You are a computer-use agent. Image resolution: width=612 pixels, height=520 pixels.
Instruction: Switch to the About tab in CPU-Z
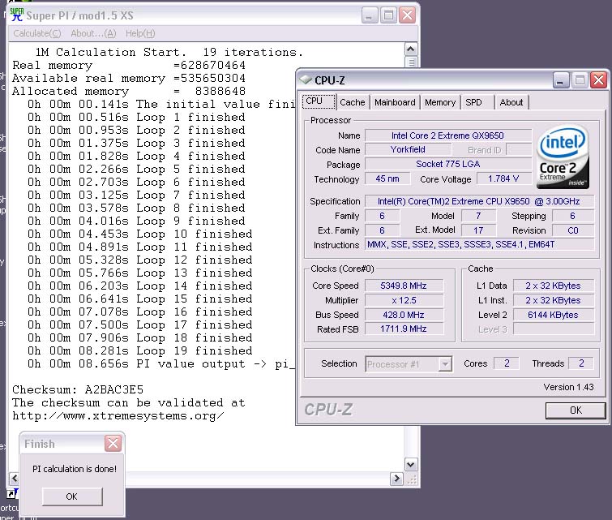[x=511, y=102]
